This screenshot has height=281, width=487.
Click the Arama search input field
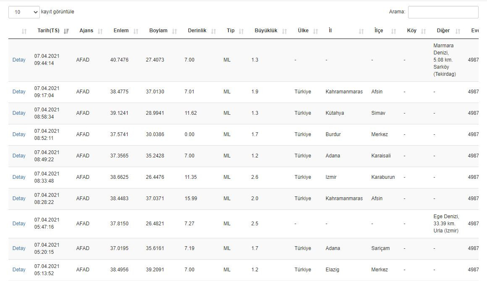click(443, 12)
